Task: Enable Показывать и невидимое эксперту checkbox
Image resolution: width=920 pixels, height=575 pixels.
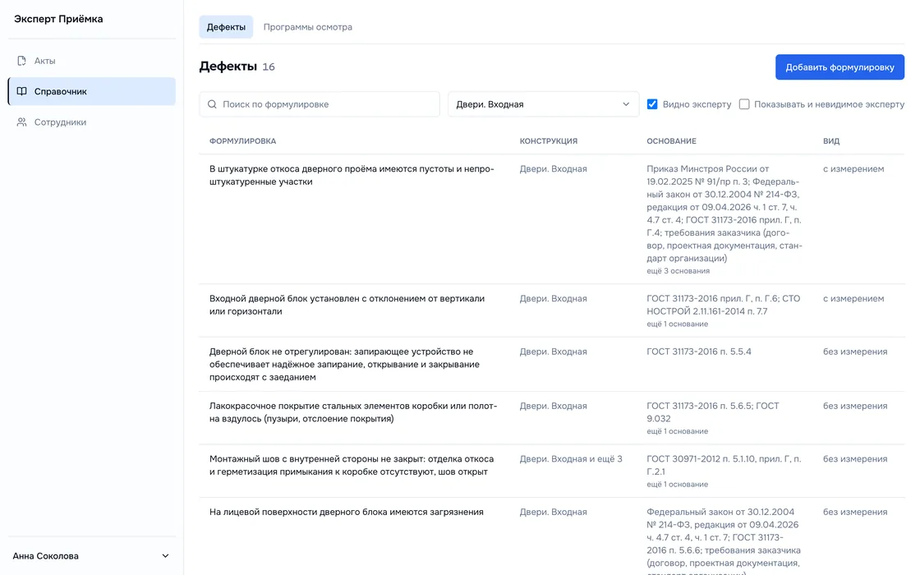Action: pyautogui.click(x=744, y=104)
